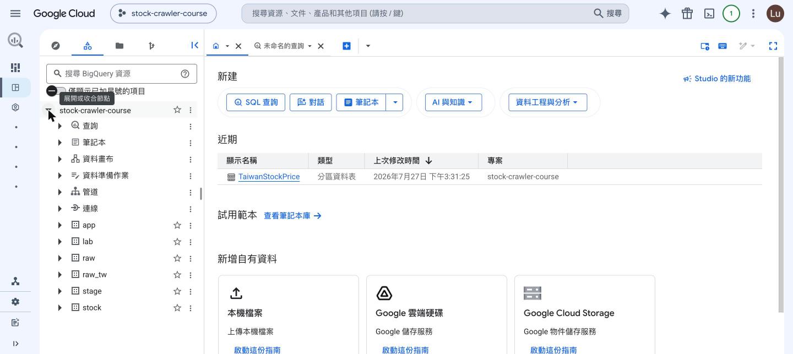Viewport: 793px width, 354px height.
Task: Toggle full screen mode icon
Action: point(773,46)
